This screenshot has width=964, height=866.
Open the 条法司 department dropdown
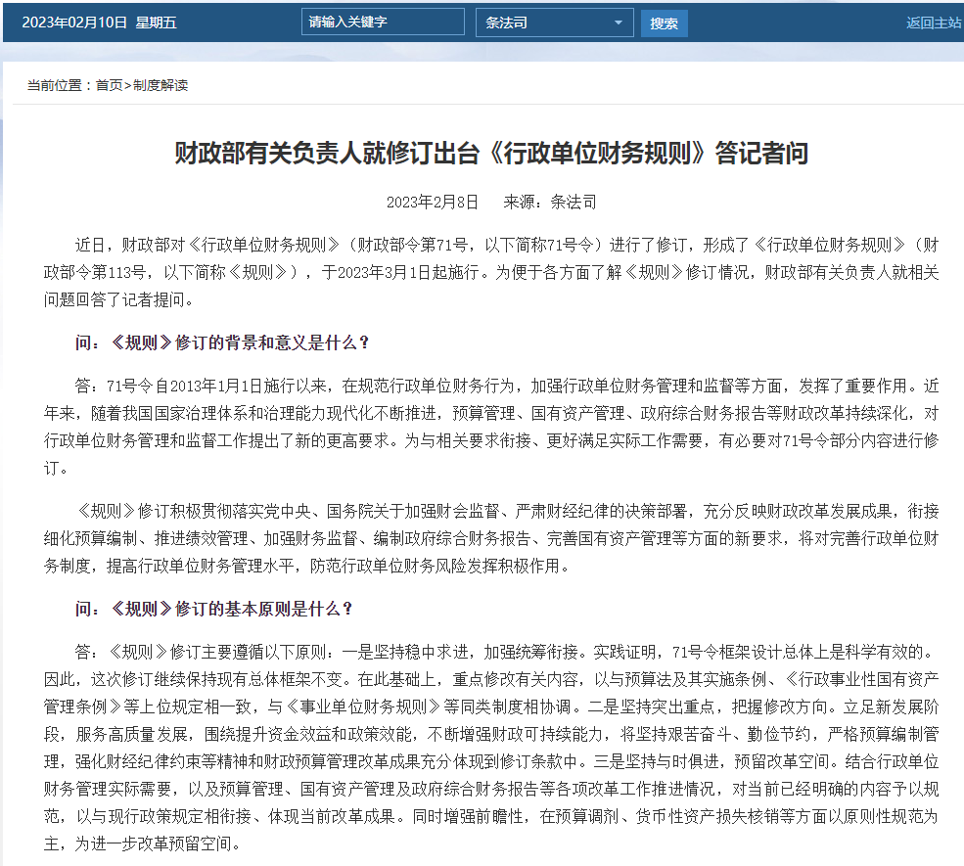555,23
